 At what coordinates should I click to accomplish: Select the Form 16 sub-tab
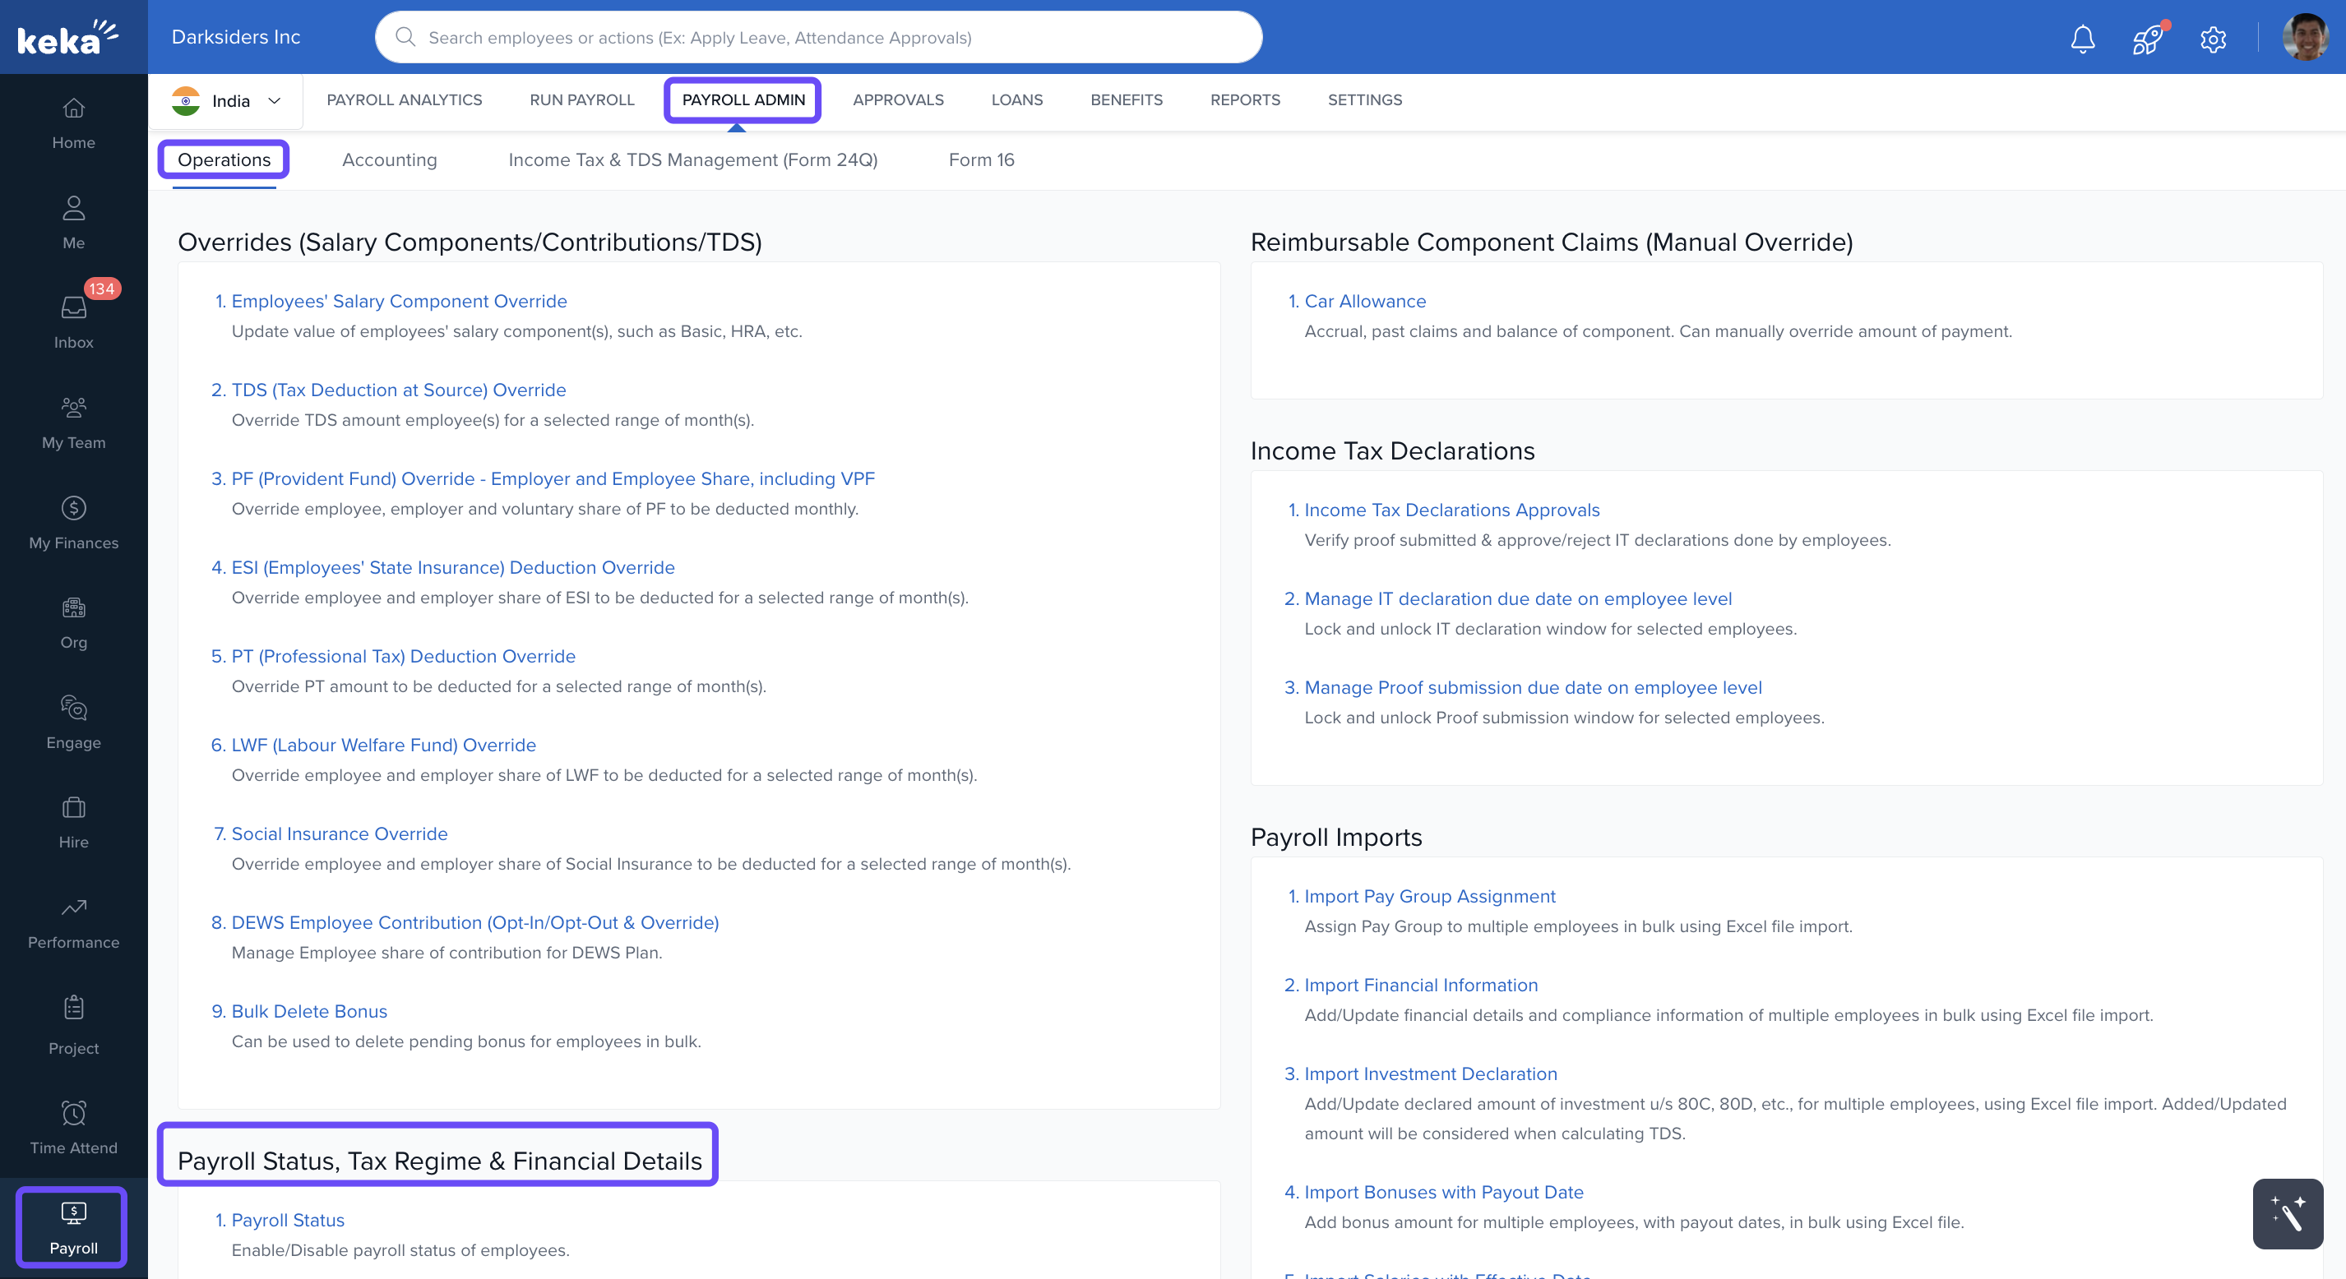[981, 160]
